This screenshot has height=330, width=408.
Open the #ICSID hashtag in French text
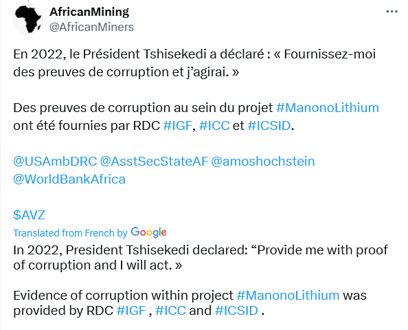point(269,126)
